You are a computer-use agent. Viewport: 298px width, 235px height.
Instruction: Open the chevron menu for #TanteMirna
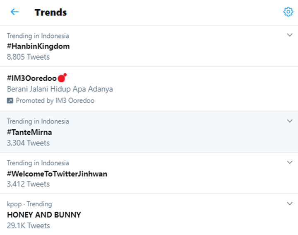[x=290, y=121]
